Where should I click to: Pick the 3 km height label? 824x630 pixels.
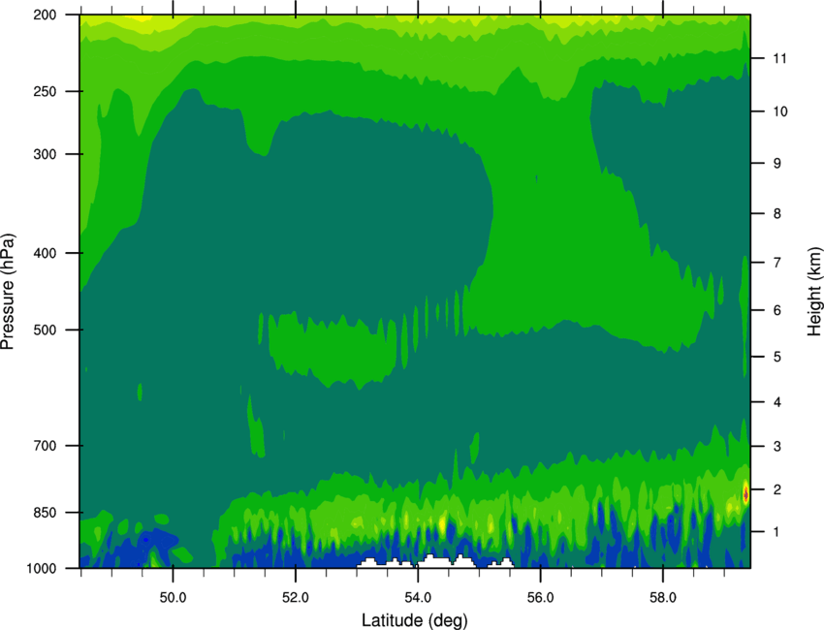pyautogui.click(x=777, y=447)
